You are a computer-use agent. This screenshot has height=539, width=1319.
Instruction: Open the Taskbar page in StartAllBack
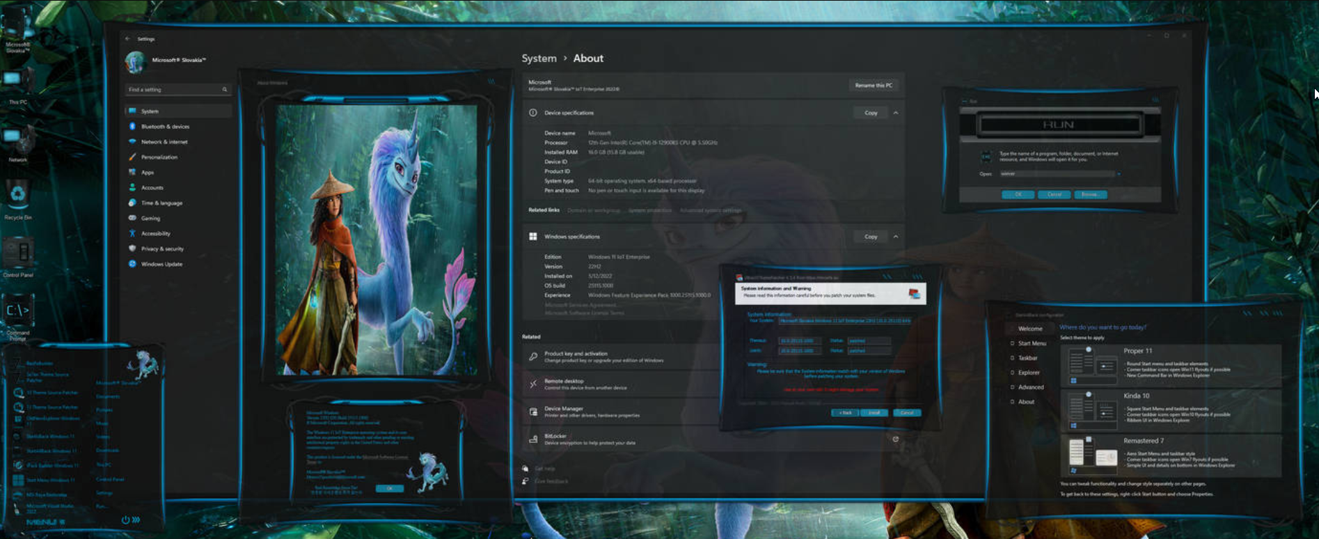click(1028, 358)
